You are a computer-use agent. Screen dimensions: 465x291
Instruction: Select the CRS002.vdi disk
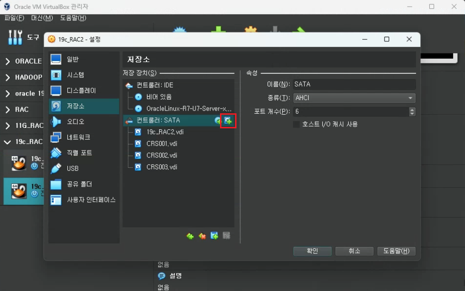click(178, 156)
